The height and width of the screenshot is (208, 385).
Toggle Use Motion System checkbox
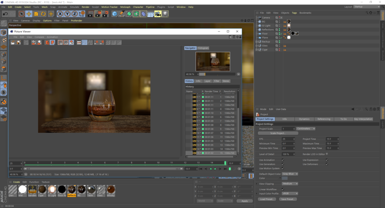point(283,168)
